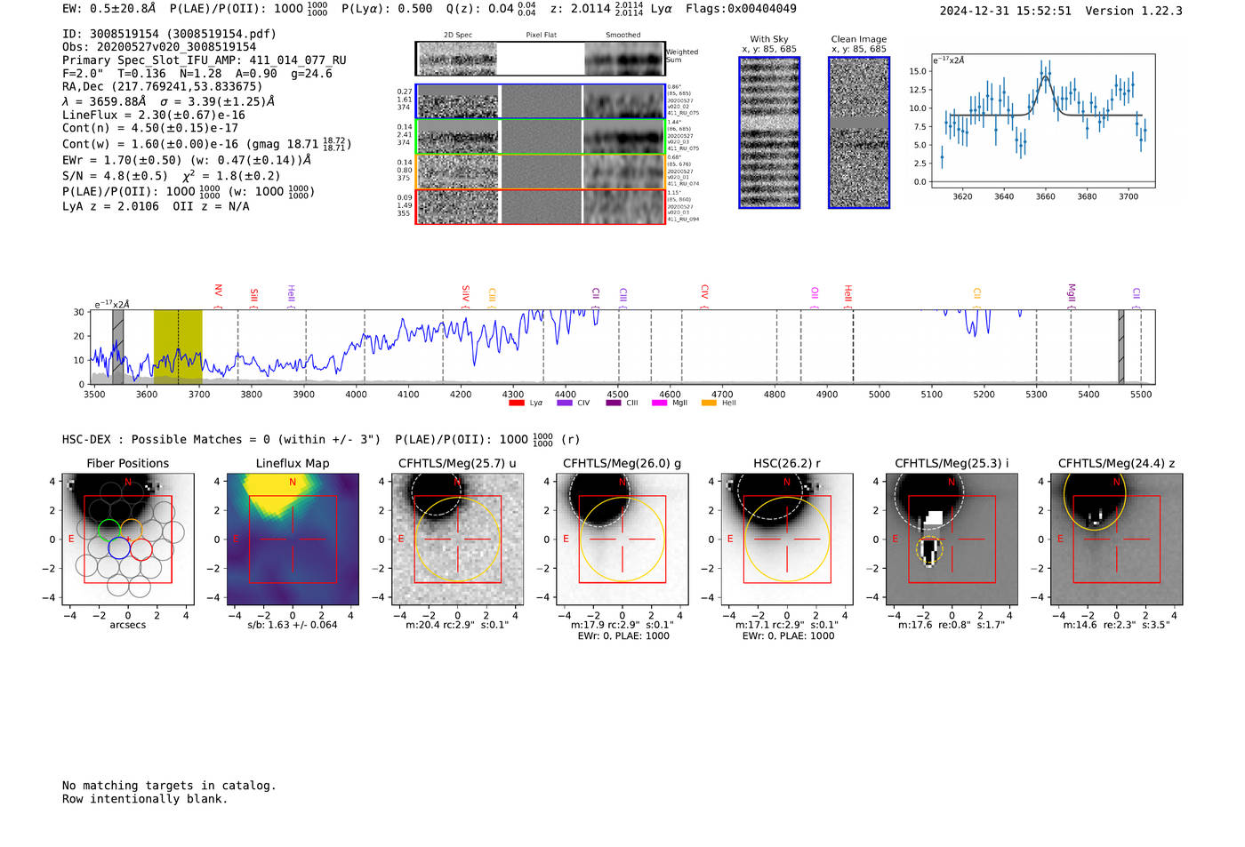
Task: Click the RA,Dec coordinates line
Action: coord(163,87)
